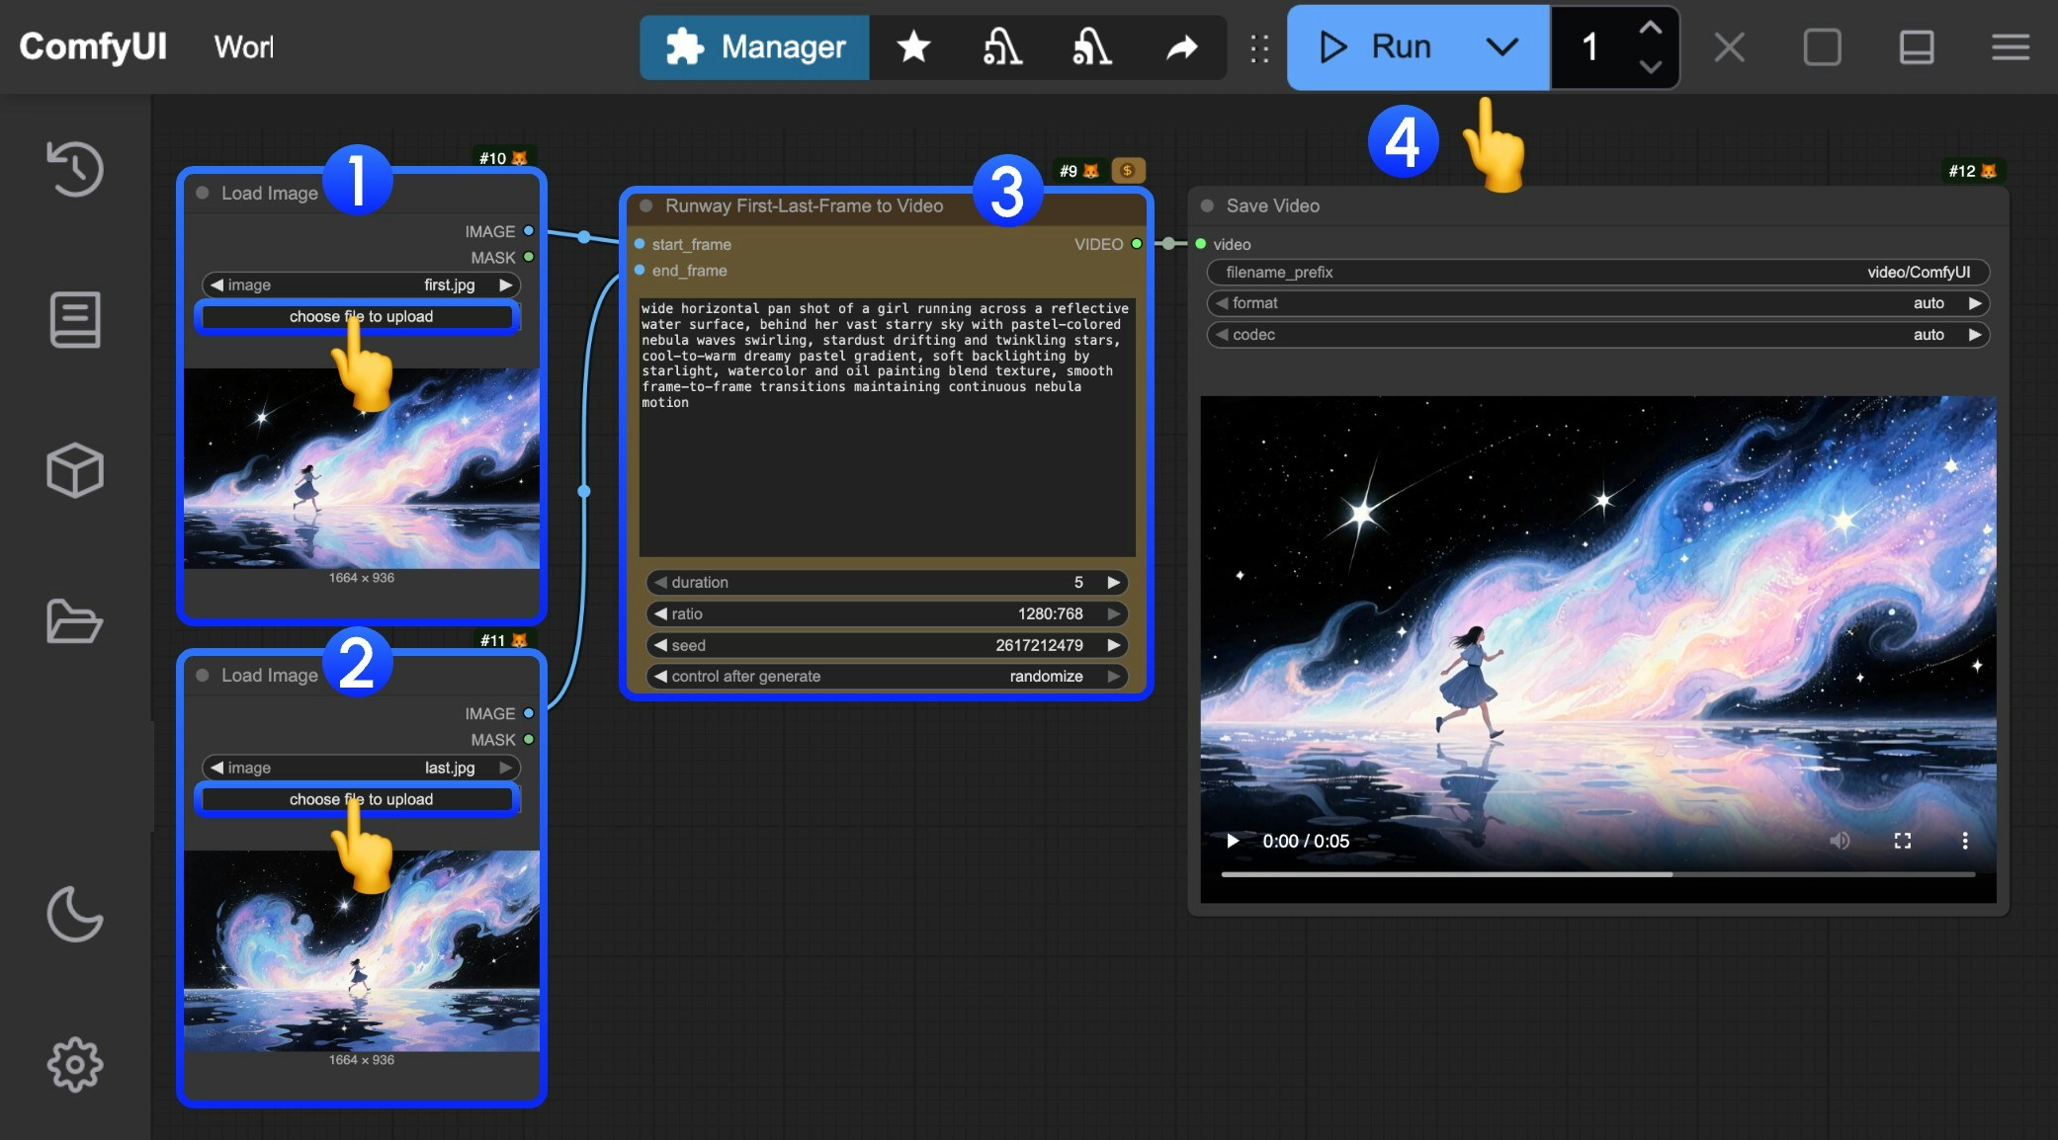The width and height of the screenshot is (2058, 1140).
Task: Open the Run options dropdown chevron
Action: click(x=1500, y=46)
